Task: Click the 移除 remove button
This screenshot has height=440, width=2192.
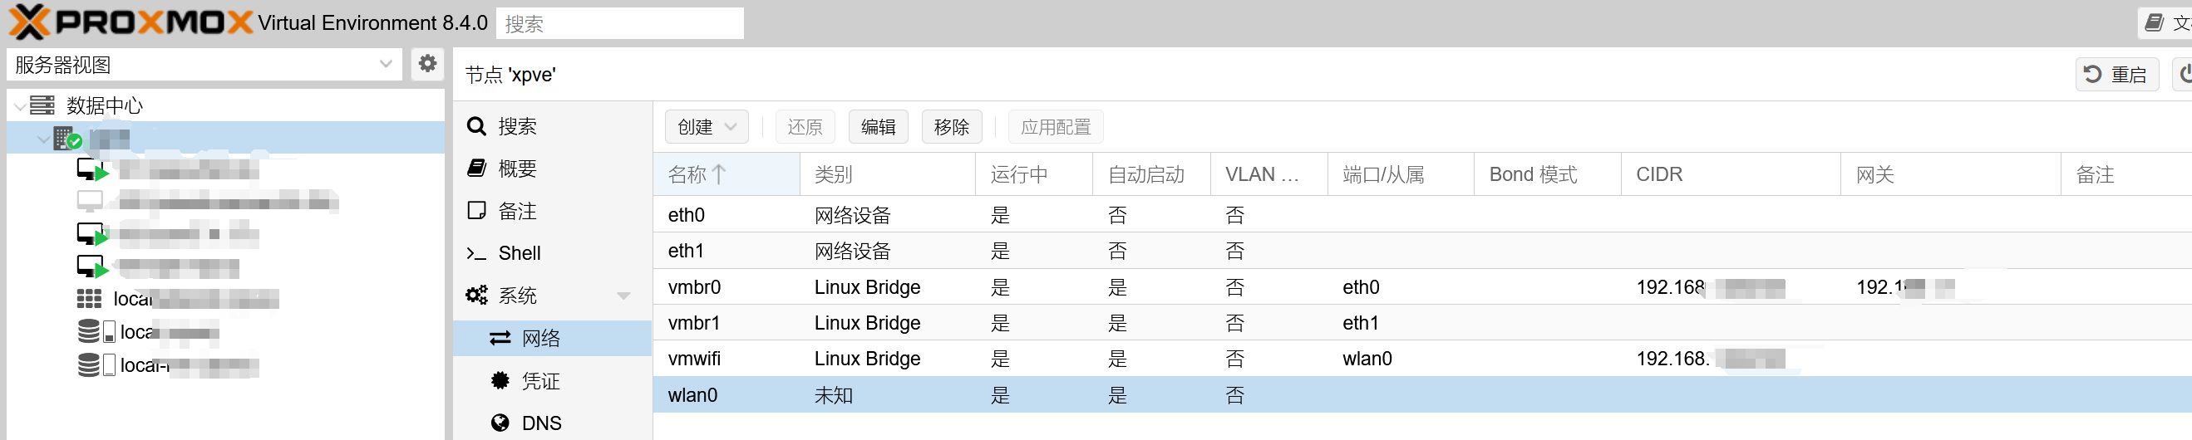Action: tap(950, 127)
